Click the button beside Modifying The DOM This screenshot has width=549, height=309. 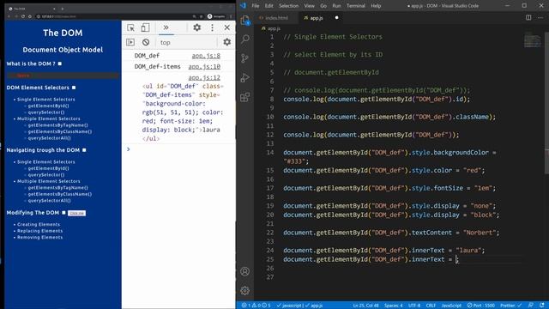(76, 213)
